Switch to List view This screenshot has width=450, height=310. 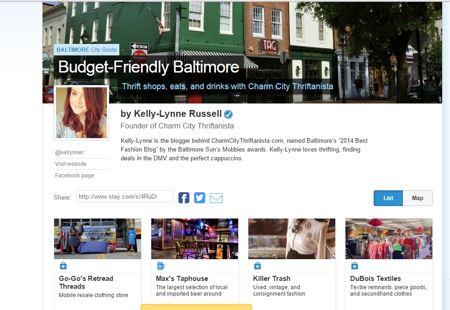[388, 198]
